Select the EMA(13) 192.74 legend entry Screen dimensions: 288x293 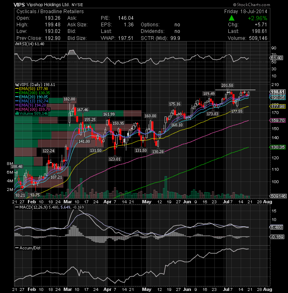point(32,101)
